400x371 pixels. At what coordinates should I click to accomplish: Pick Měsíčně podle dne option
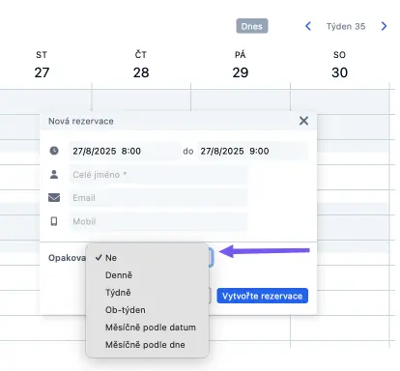coord(147,345)
